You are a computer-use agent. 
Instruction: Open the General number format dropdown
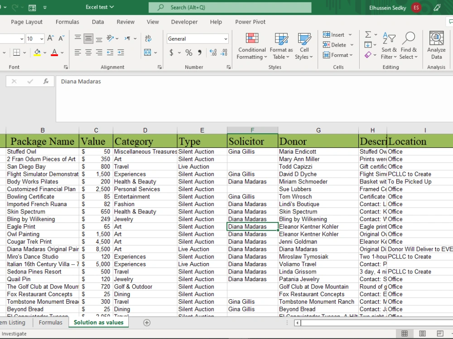coord(197,38)
